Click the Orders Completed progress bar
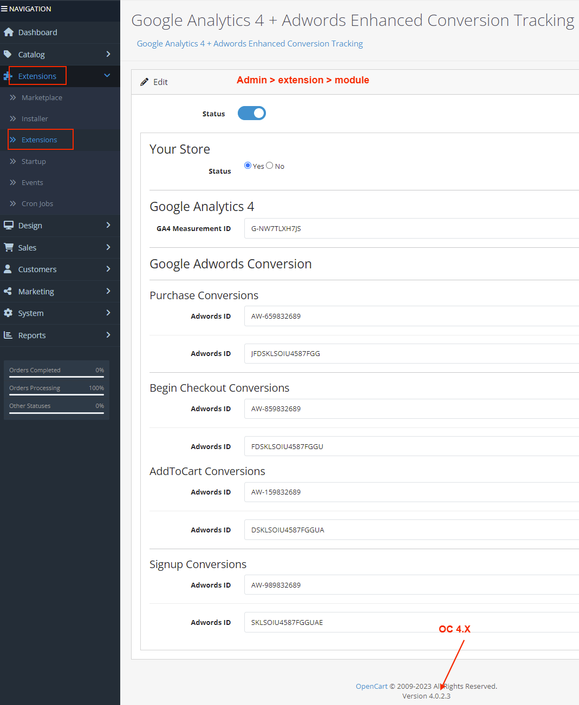The image size is (579, 705). click(x=56, y=377)
